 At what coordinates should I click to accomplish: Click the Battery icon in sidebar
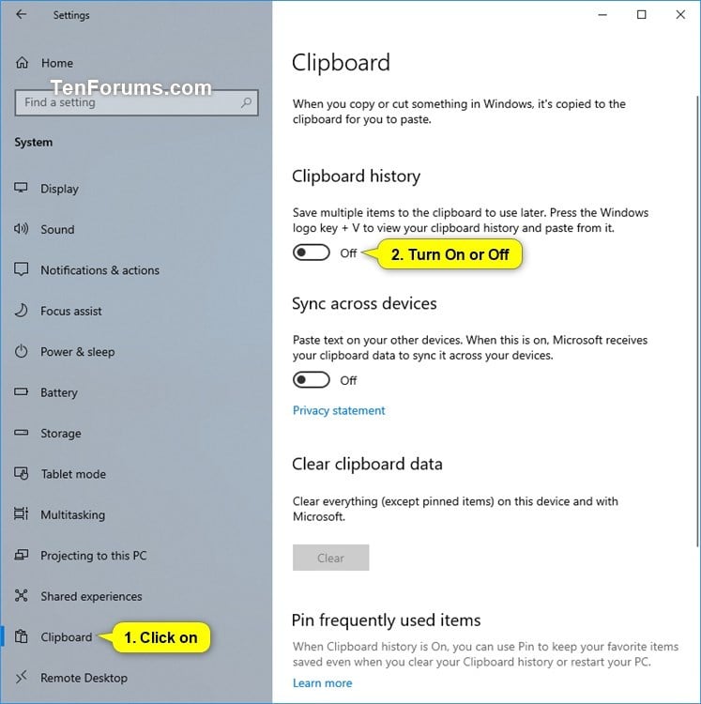(21, 392)
